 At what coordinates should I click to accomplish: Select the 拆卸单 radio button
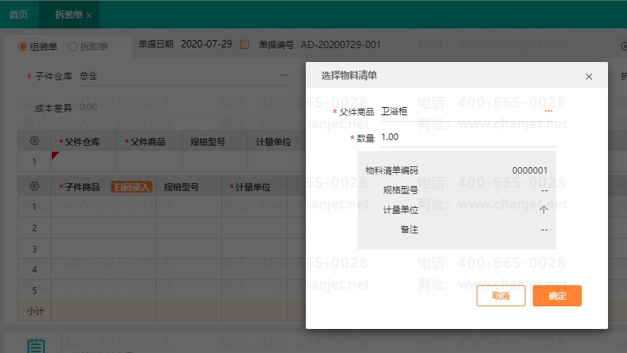[x=72, y=46]
